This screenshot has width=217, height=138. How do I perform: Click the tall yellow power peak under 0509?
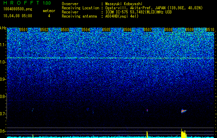pos(184,133)
